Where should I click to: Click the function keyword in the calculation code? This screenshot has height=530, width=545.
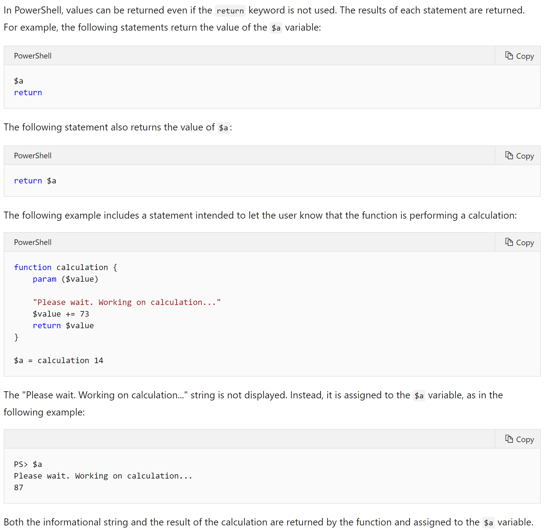click(33, 267)
